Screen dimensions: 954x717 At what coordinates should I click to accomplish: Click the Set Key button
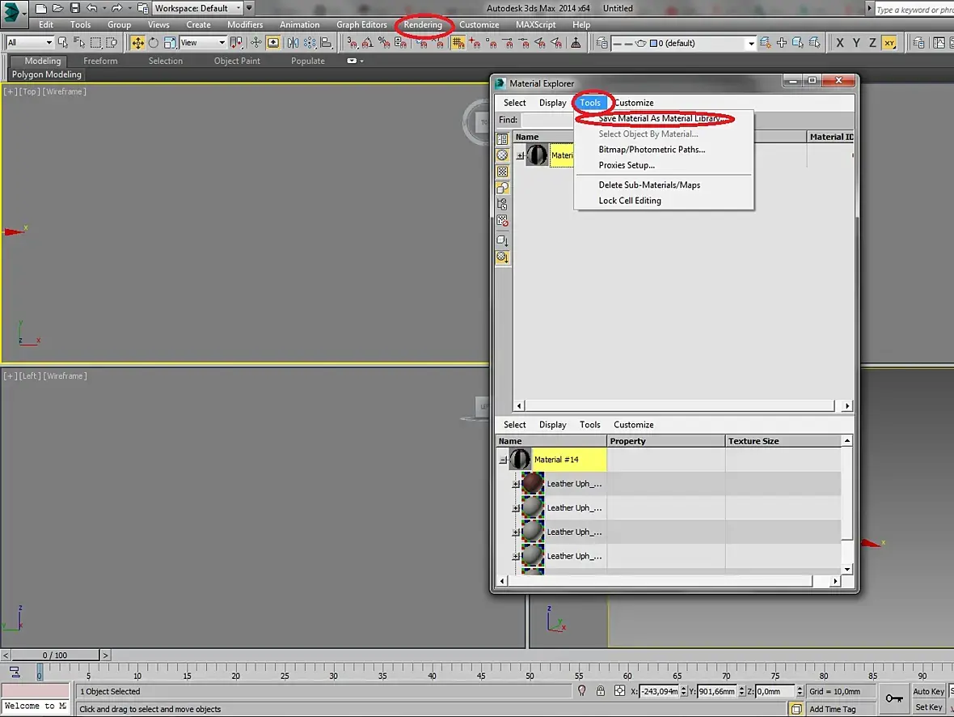pyautogui.click(x=928, y=707)
